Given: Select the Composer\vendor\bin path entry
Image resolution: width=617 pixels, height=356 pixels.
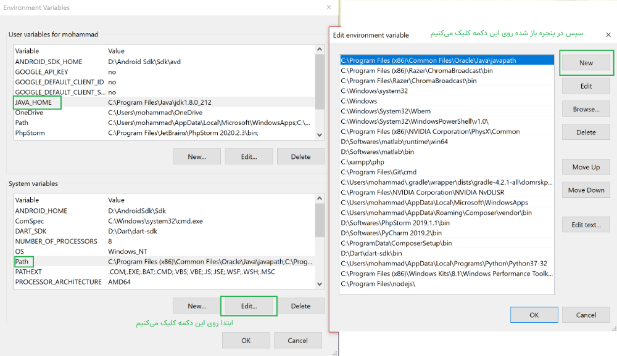Looking at the screenshot, I should coord(447,212).
